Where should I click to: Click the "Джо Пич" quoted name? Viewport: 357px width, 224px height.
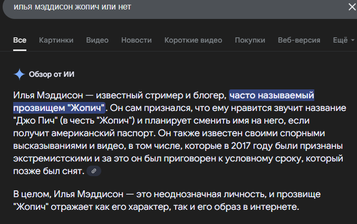coord(35,120)
